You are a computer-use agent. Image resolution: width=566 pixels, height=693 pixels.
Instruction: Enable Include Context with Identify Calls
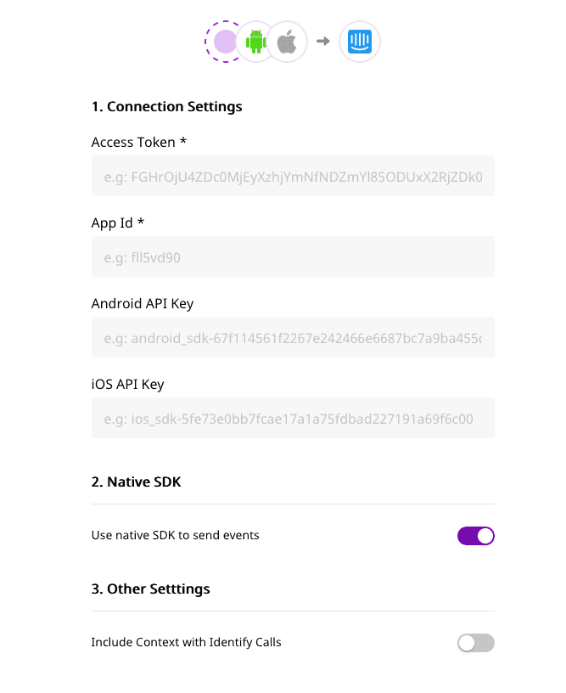(x=475, y=643)
